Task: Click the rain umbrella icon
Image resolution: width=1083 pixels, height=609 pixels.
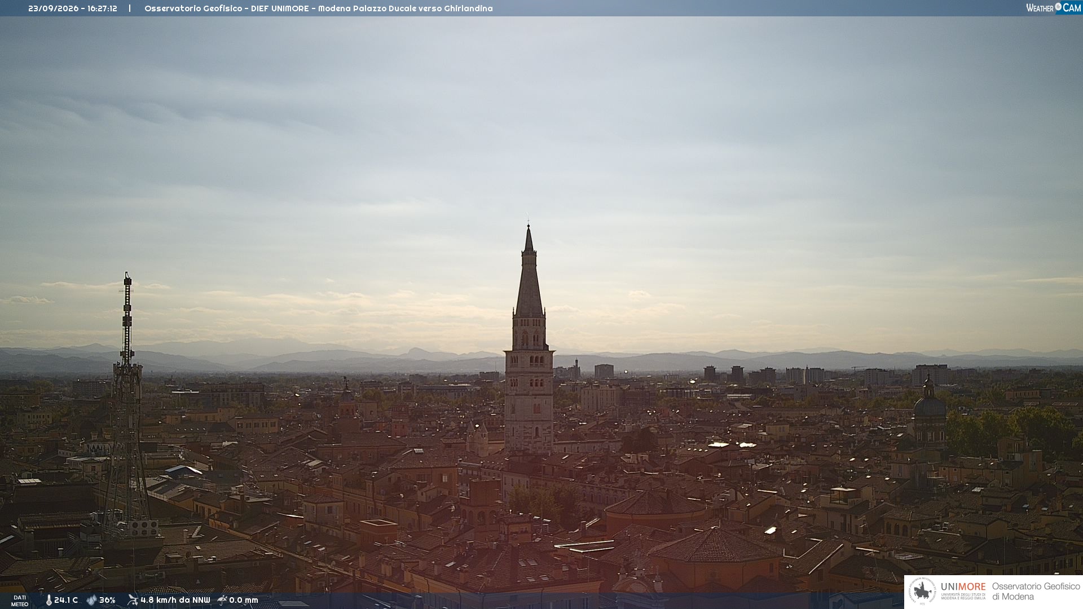Action: pos(222,600)
